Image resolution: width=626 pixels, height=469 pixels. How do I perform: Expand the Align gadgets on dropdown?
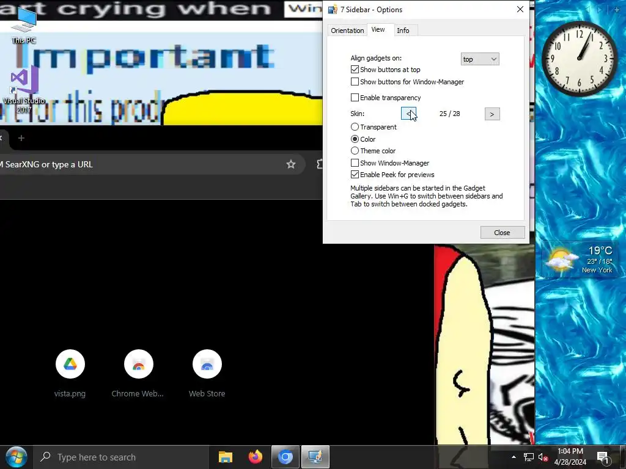[x=480, y=59]
